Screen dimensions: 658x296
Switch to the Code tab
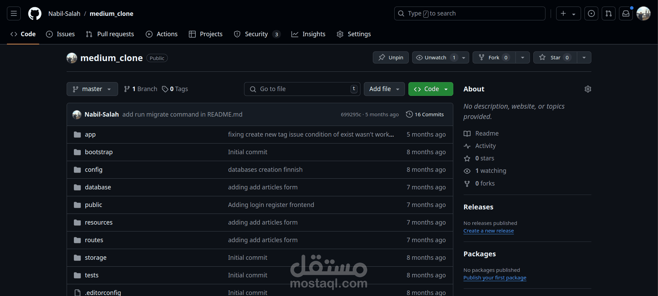(23, 34)
